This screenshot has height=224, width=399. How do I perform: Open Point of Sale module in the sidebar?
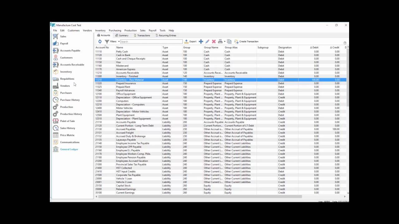coord(67,121)
